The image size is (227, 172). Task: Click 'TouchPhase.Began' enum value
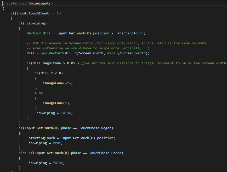coord(95,128)
